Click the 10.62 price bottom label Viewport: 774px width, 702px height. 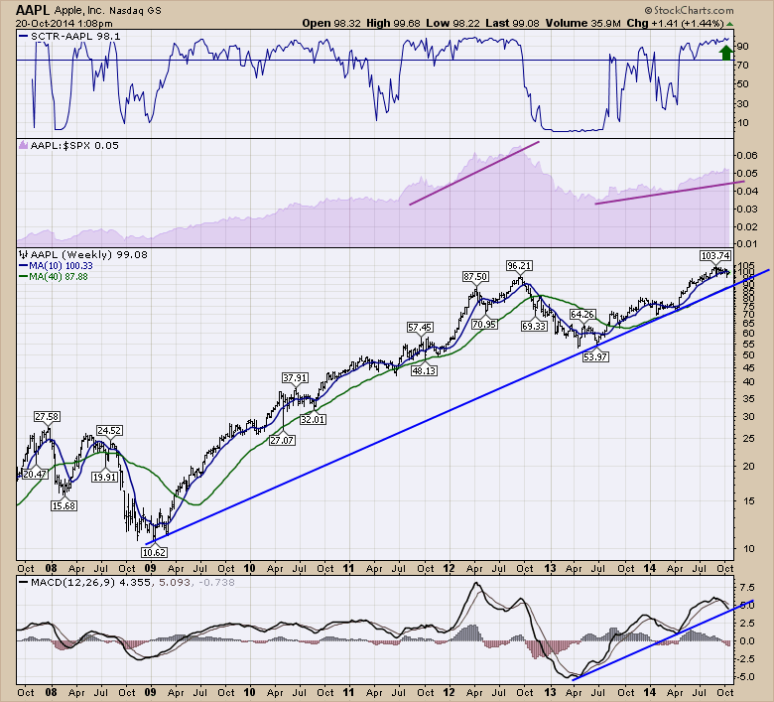(x=154, y=552)
